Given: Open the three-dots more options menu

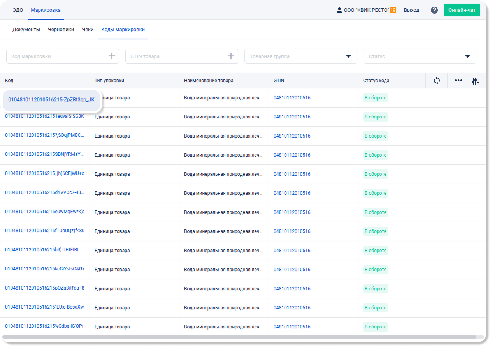Looking at the screenshot, I should [x=458, y=81].
